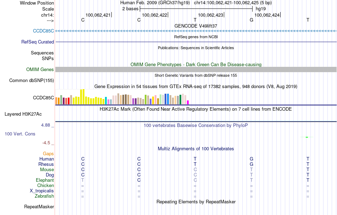Click the maroon GTEx expression bar

click(x=63, y=101)
